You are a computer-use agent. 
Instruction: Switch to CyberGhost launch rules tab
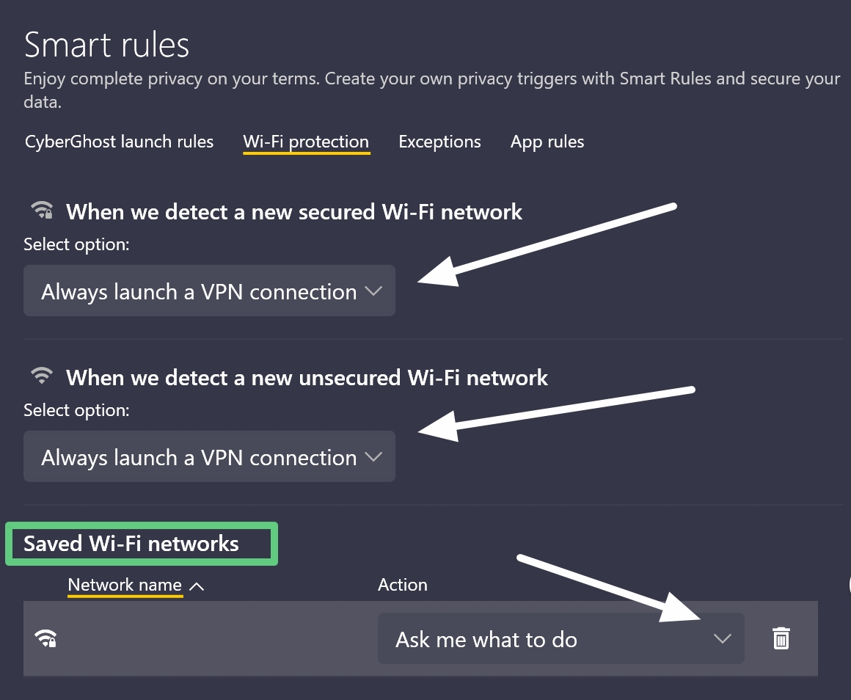point(118,142)
